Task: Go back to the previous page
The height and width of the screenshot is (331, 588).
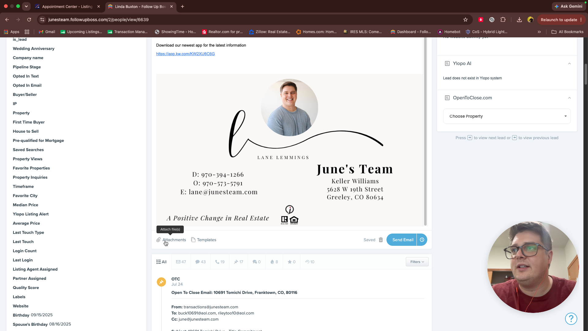Action: (7, 20)
